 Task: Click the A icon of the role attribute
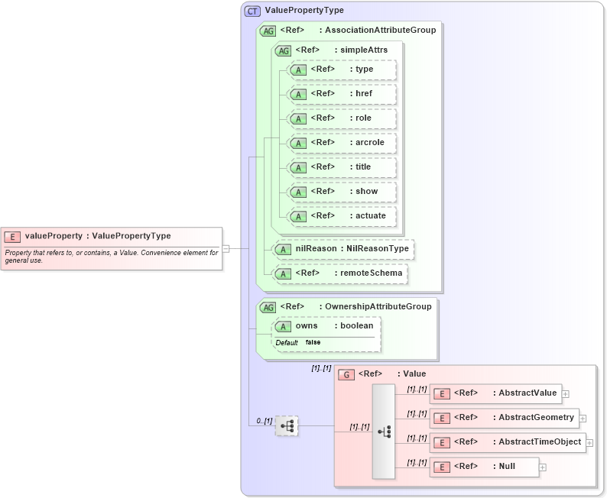(298, 118)
